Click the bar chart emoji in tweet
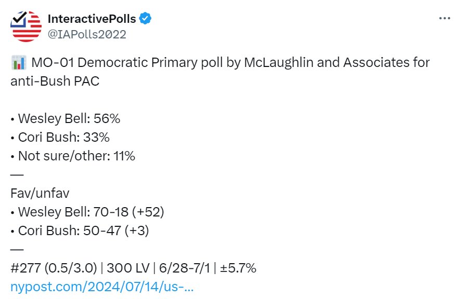The width and height of the screenshot is (465, 299). coord(19,63)
